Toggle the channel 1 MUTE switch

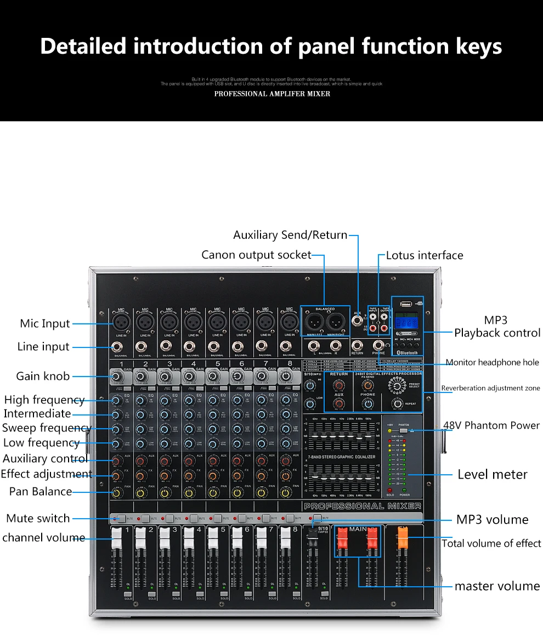tap(121, 519)
